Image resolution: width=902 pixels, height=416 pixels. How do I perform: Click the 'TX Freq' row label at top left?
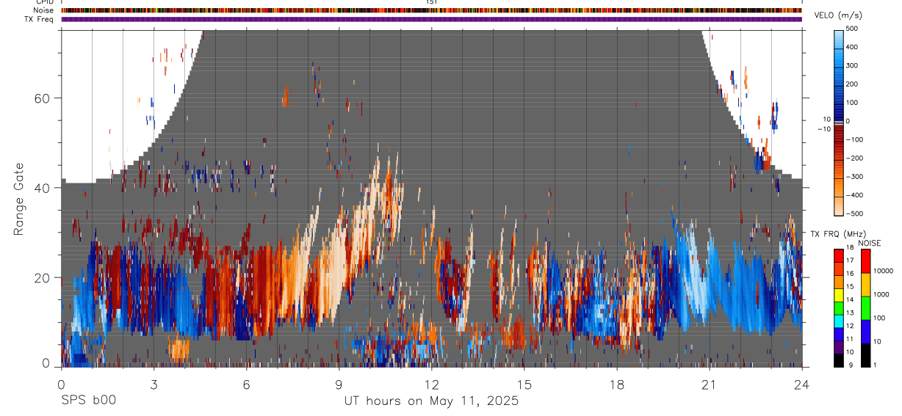click(40, 19)
